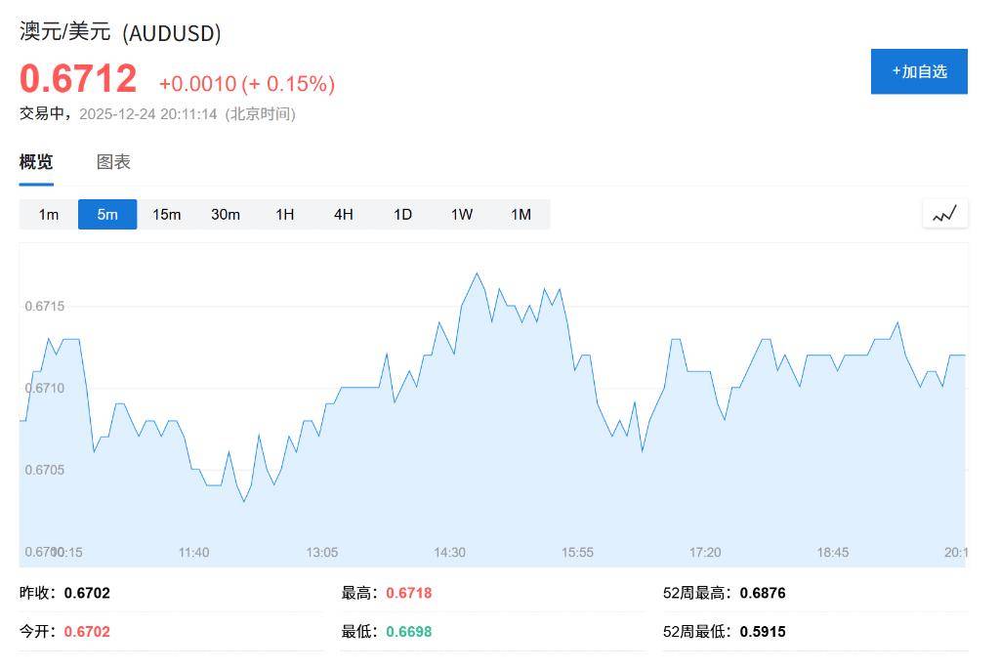This screenshot has width=1000, height=670.
Task: Select the 1M monthly chart
Action: [x=521, y=214]
